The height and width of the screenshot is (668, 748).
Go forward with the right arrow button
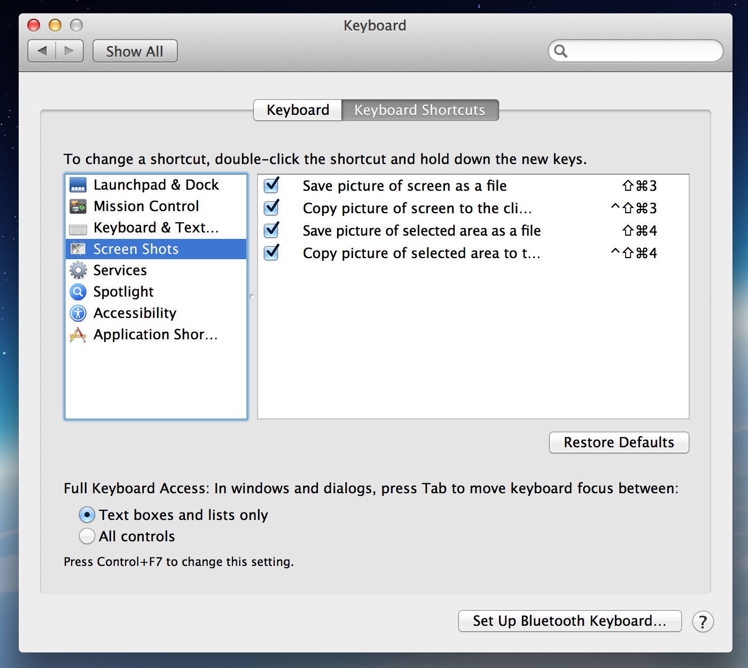pos(69,51)
